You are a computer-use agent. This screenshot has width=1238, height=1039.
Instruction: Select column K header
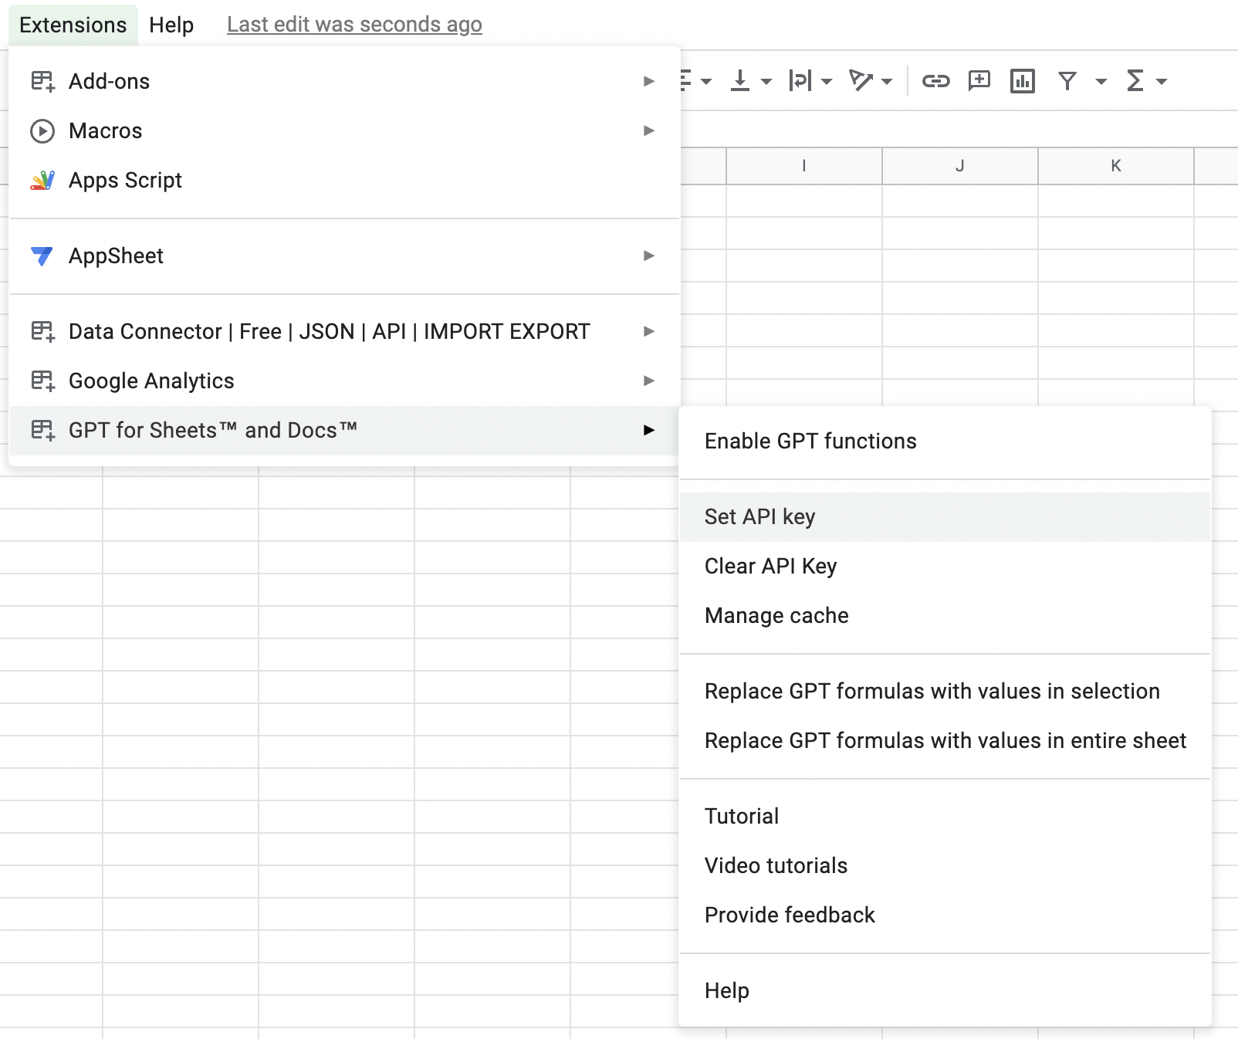click(1116, 165)
